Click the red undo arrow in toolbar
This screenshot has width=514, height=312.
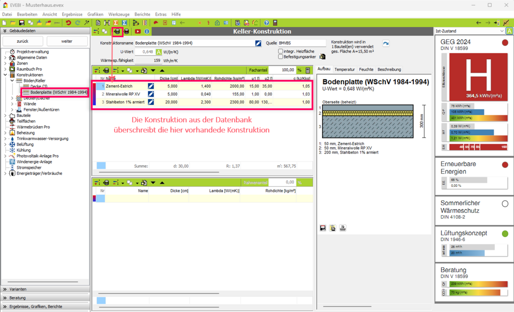tap(68, 23)
